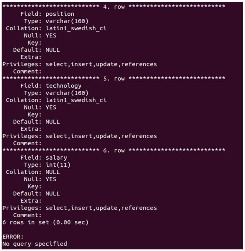Click the field name "salary"
245x251 pixels.
[x=56, y=157]
